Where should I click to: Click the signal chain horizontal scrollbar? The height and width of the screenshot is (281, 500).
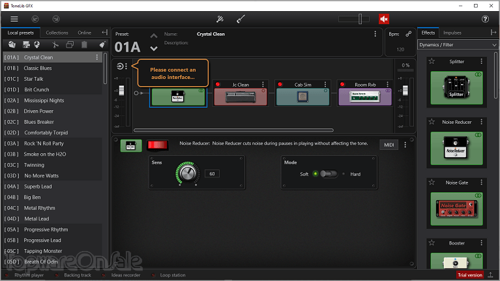(234, 130)
